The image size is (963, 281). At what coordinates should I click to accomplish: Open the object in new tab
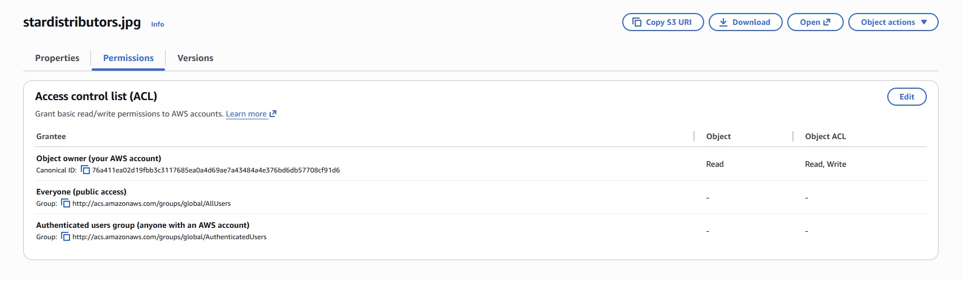click(815, 22)
